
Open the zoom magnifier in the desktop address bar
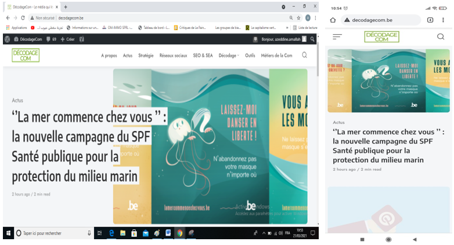(291, 18)
